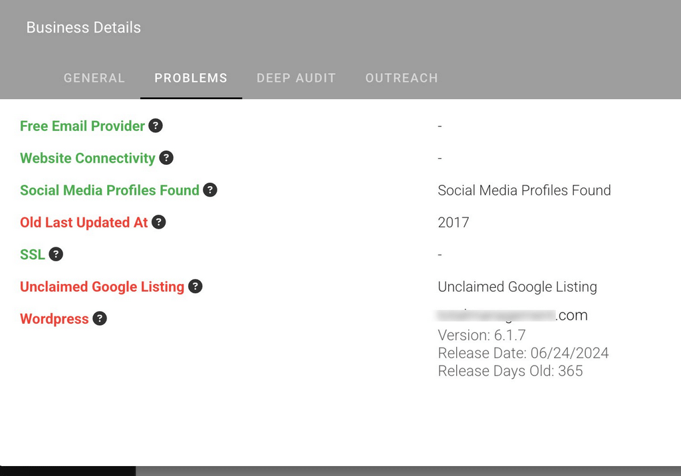Select the Free Email Provider label
Image resolution: width=681 pixels, height=476 pixels.
82,126
